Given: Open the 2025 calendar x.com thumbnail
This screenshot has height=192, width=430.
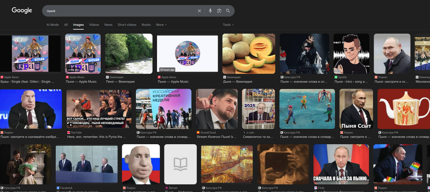Looking at the screenshot, I should 258,109.
